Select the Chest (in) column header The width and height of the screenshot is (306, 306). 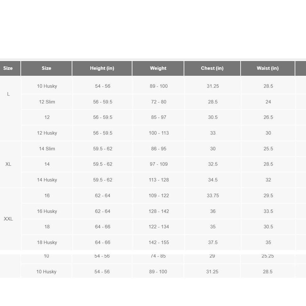(212, 68)
